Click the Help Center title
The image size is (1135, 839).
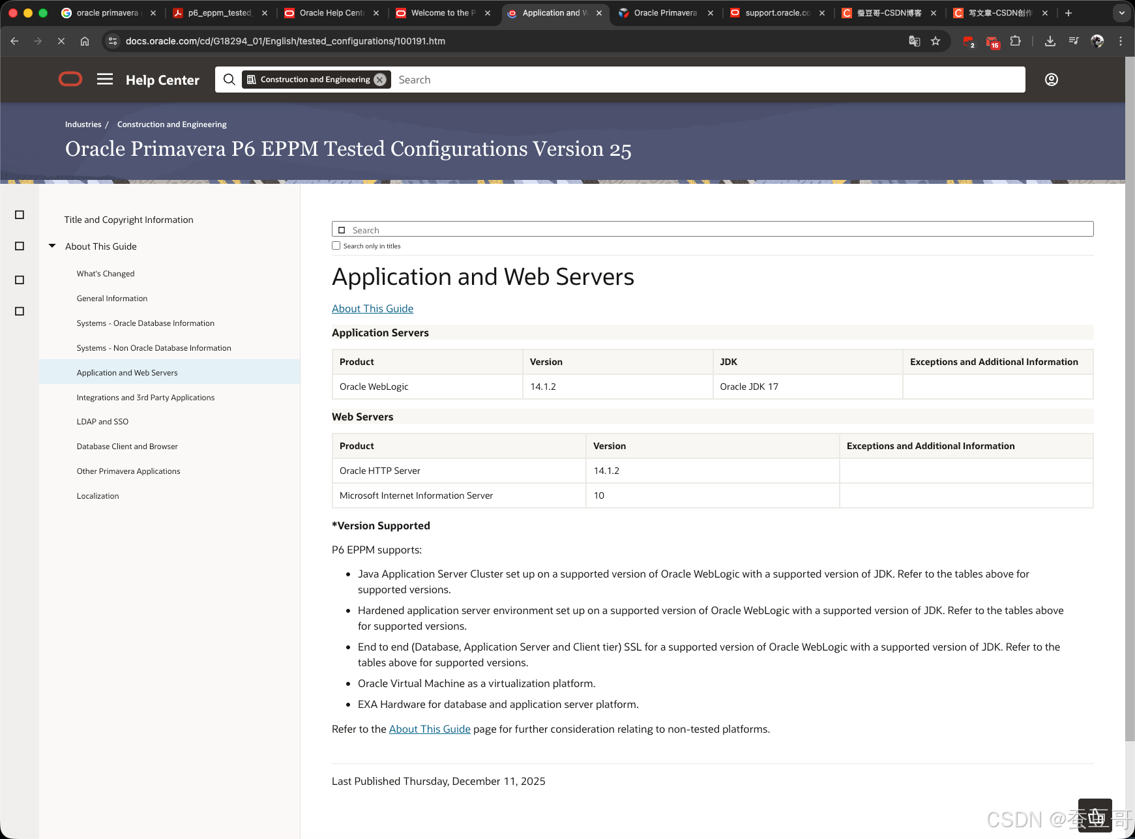point(162,80)
